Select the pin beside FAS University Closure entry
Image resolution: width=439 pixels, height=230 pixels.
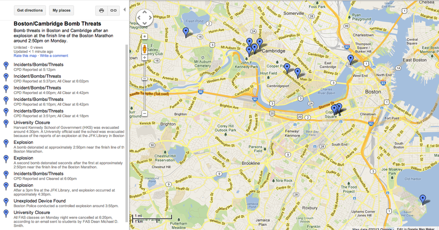click(x=6, y=214)
